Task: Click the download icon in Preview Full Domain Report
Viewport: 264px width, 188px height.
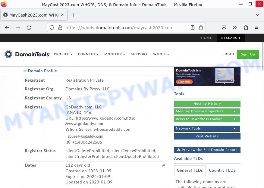Action: click(179, 150)
